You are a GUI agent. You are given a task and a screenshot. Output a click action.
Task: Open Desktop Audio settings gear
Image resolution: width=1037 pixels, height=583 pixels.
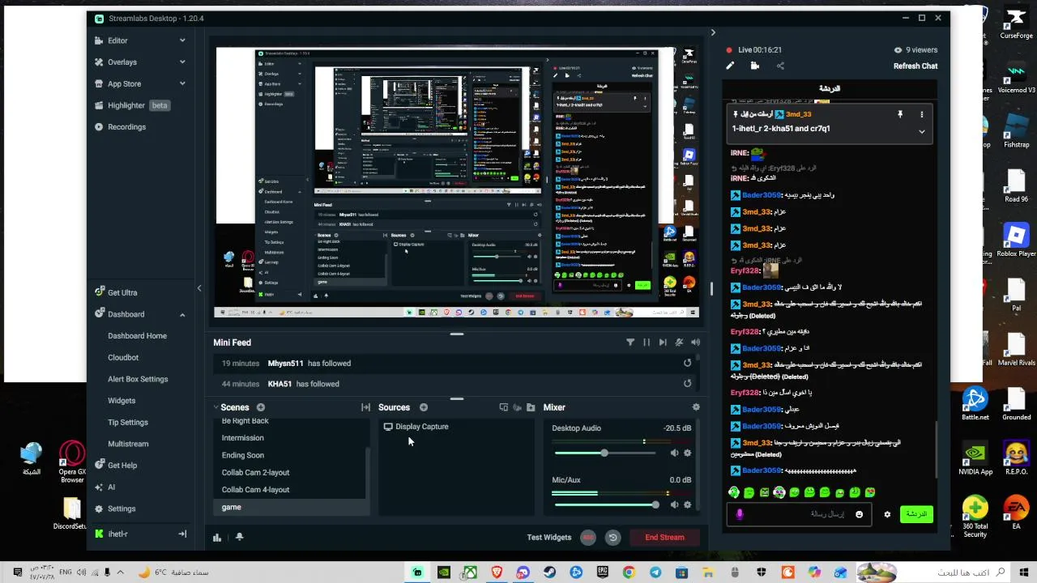pos(688,453)
